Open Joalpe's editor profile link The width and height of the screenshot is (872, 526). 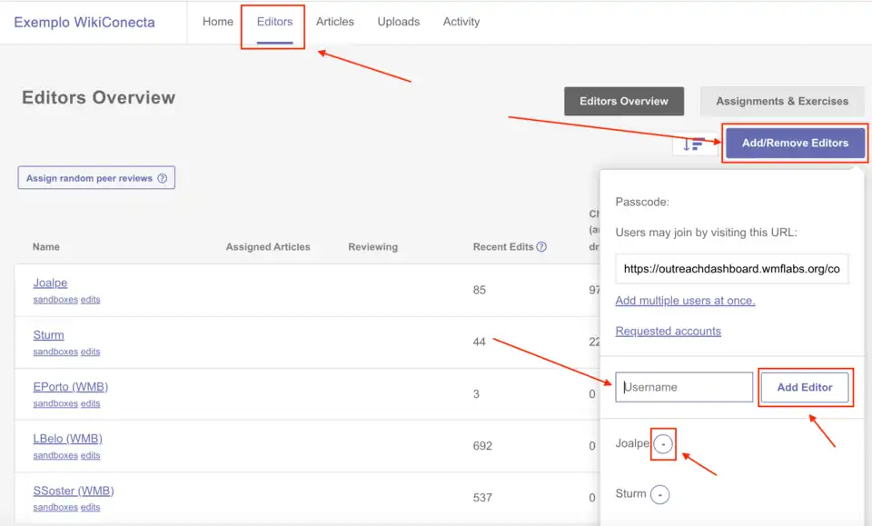click(x=50, y=283)
